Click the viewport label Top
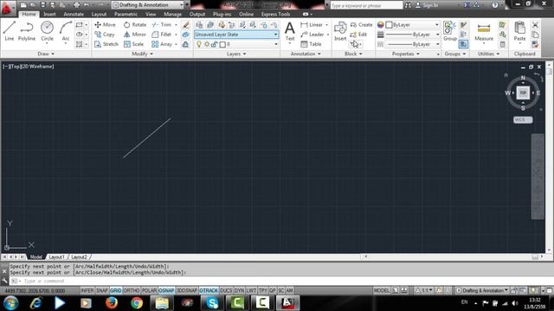 pos(15,67)
